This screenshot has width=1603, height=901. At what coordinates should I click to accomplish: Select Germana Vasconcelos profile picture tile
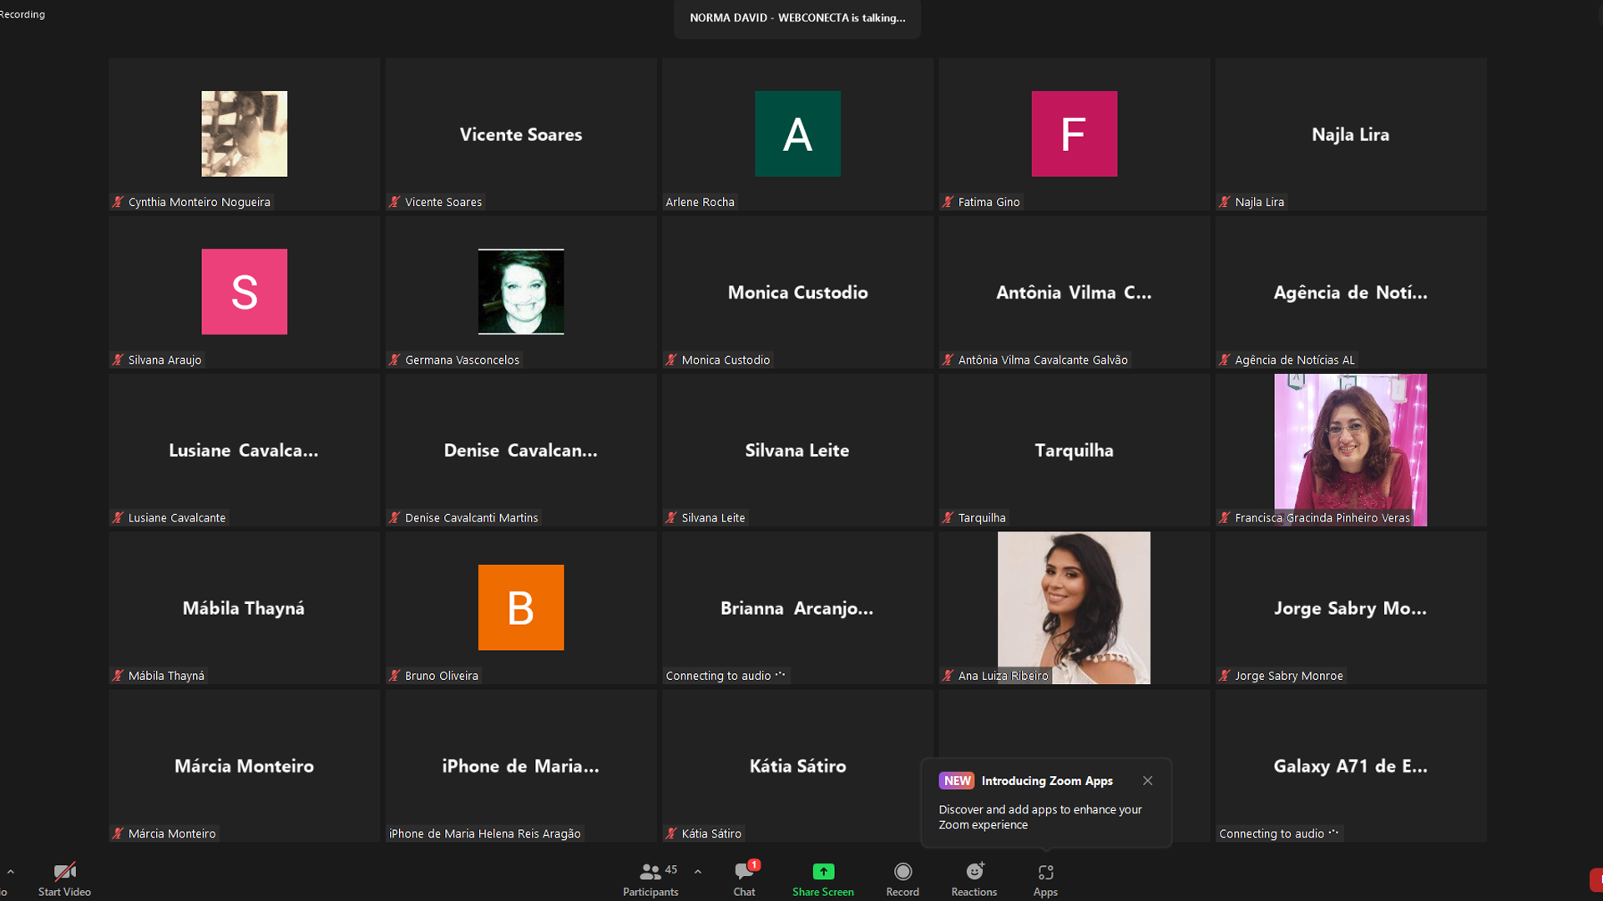click(x=520, y=291)
